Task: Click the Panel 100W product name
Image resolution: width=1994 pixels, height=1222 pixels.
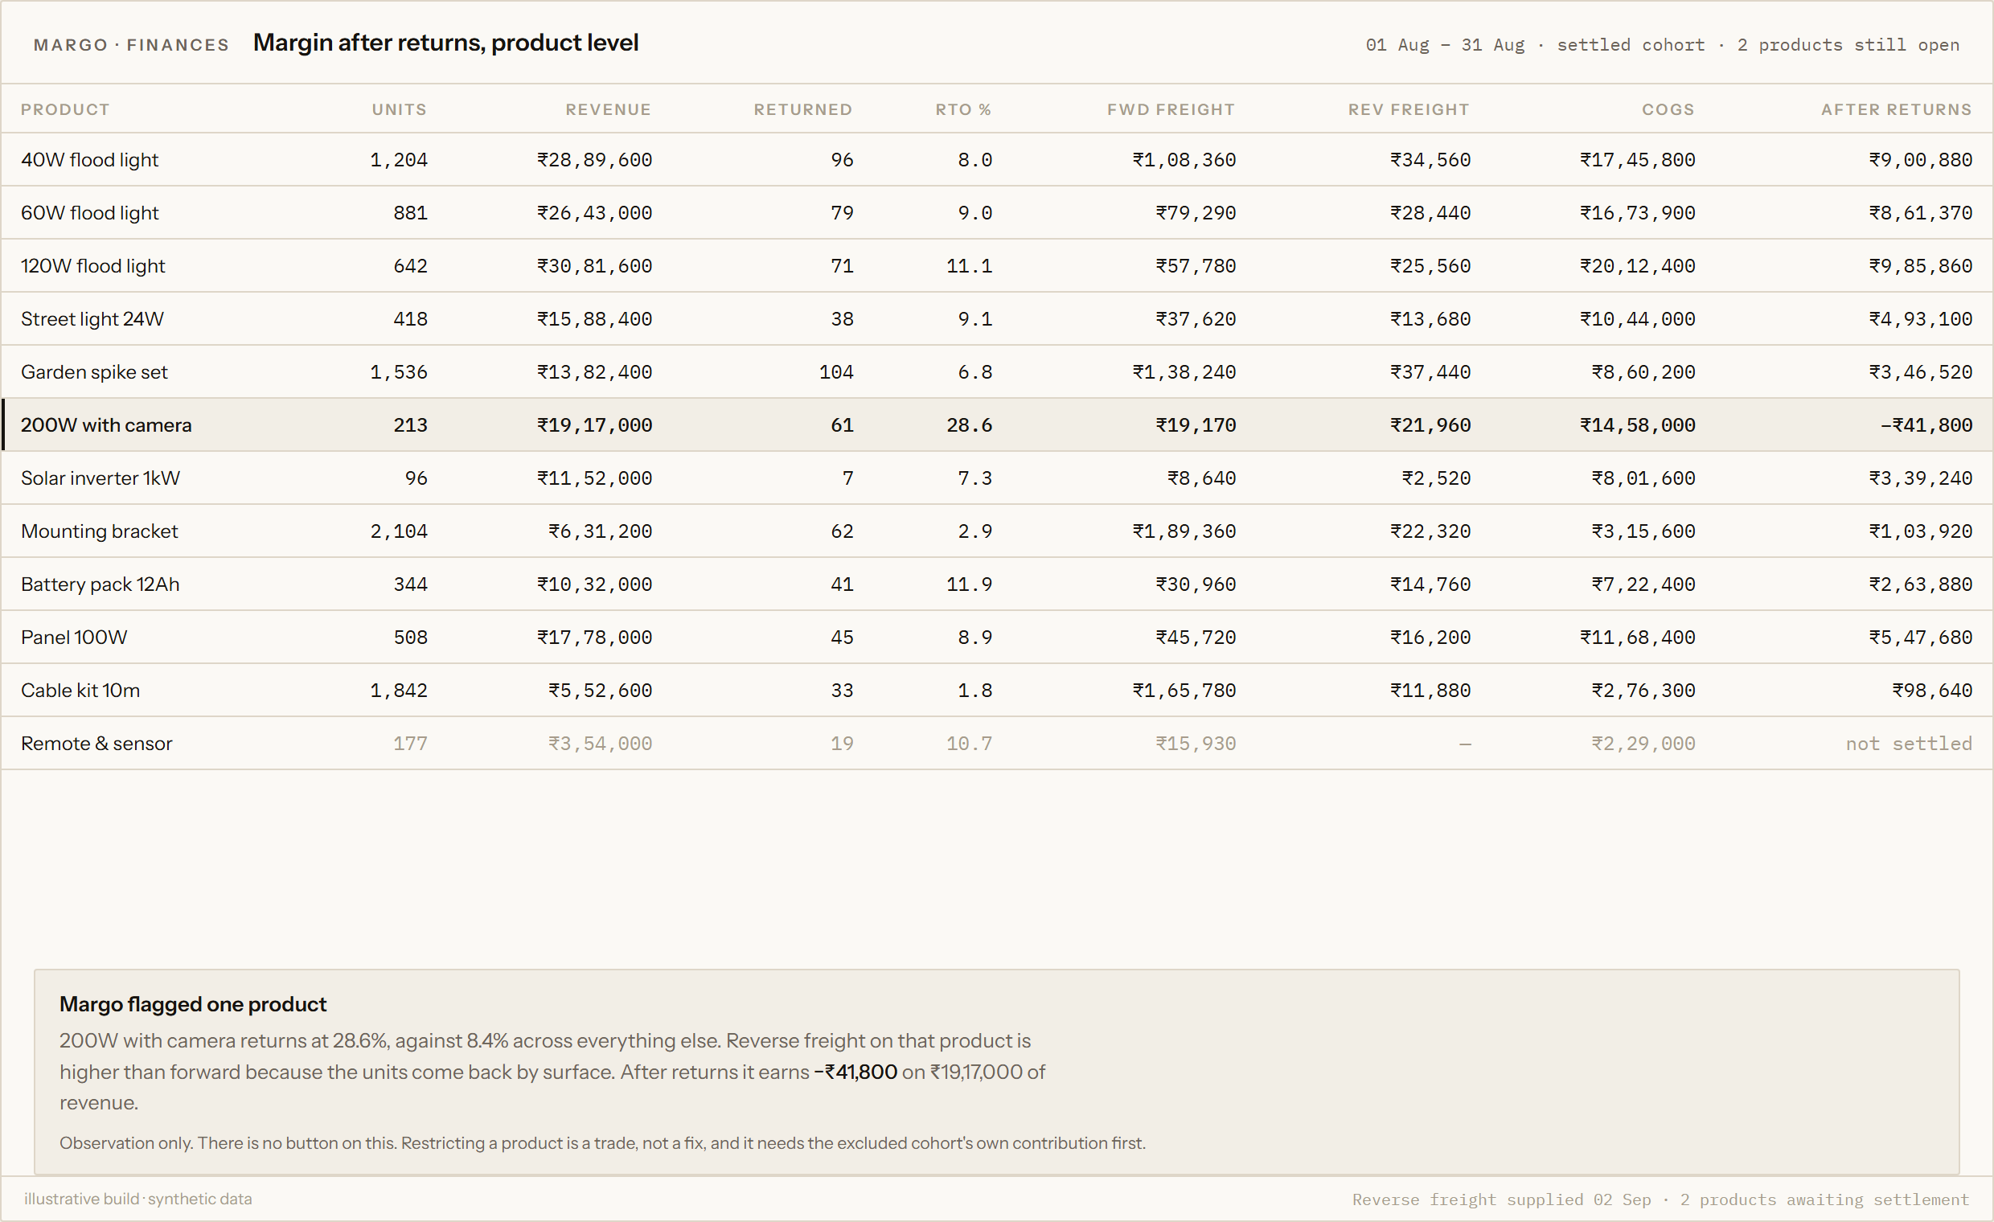Action: click(75, 638)
